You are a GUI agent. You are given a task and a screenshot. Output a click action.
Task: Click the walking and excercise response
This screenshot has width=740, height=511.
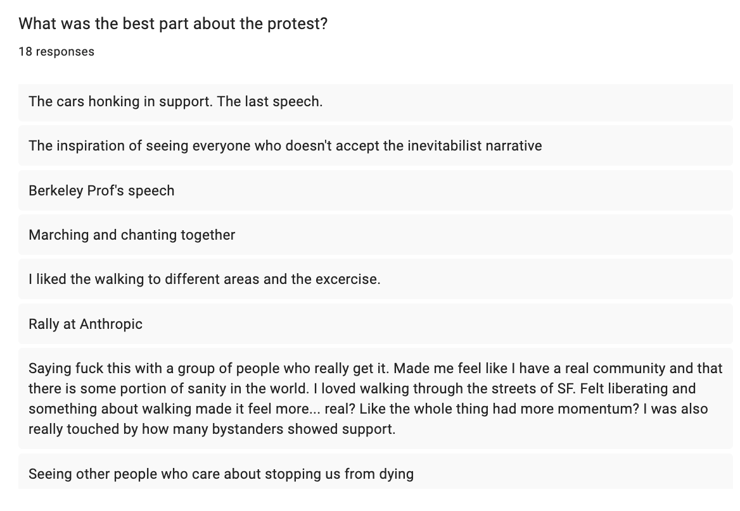[x=375, y=280]
